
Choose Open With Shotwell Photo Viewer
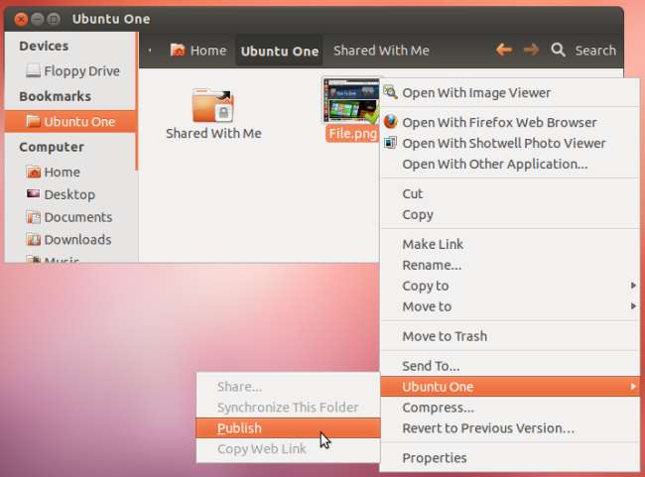(510, 143)
